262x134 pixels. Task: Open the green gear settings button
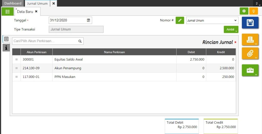click(244, 11)
